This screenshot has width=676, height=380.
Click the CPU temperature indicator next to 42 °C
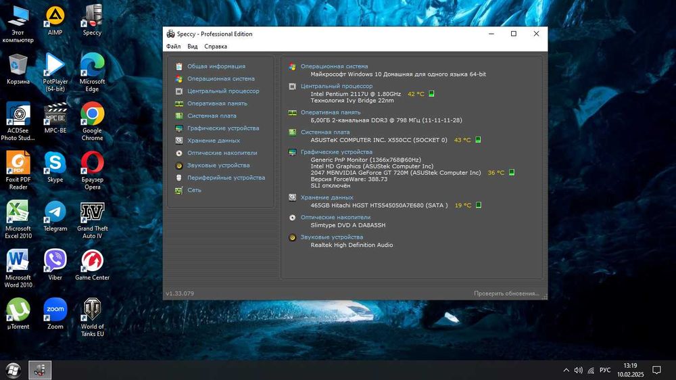(x=431, y=93)
